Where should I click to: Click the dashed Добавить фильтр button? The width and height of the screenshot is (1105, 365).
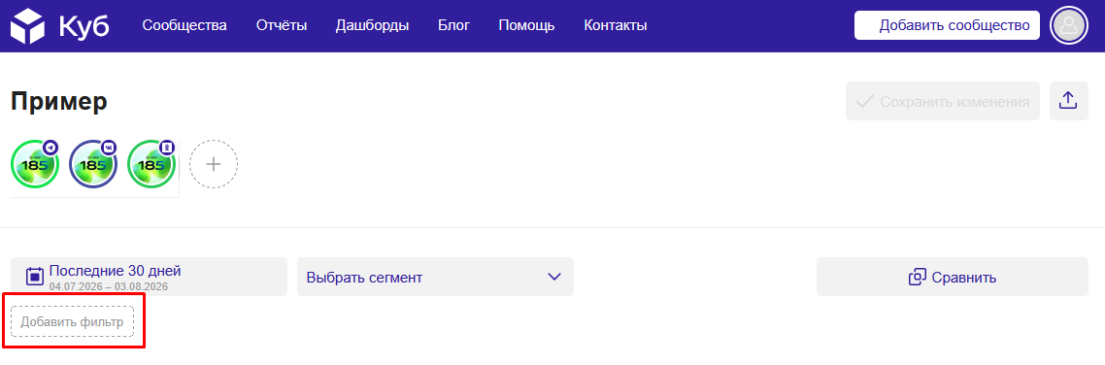coord(72,321)
